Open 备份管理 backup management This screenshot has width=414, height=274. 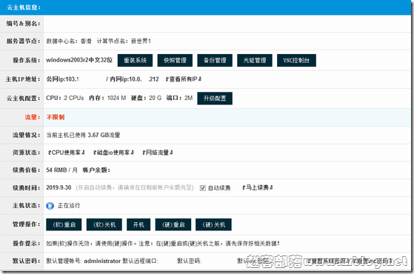pyautogui.click(x=215, y=60)
